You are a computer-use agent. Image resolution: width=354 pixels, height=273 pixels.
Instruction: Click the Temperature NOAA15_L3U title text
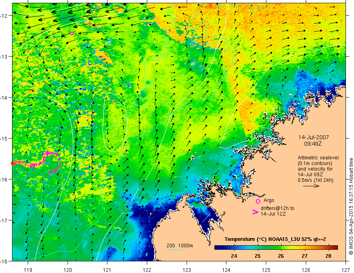[275, 239]
